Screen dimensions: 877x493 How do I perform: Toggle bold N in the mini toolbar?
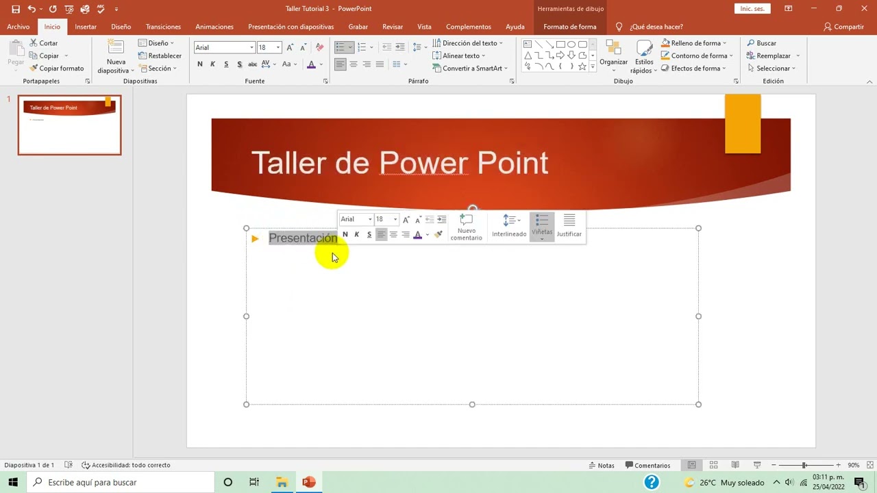click(x=345, y=234)
